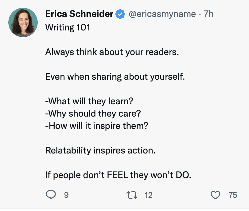Retweet this post using the arrows icon
The height and width of the screenshot is (211, 249).
coord(131,195)
